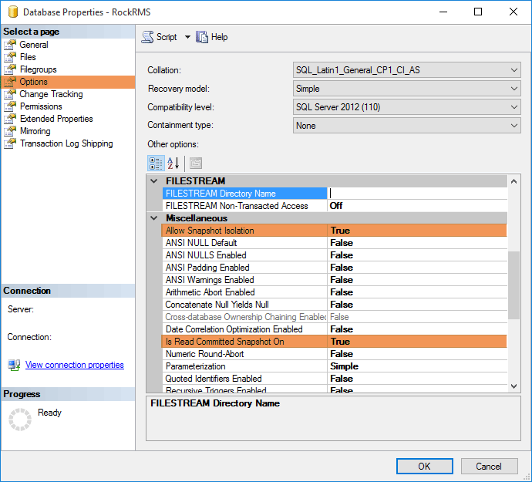Select the General page
This screenshot has height=482, width=532.
pyautogui.click(x=34, y=45)
